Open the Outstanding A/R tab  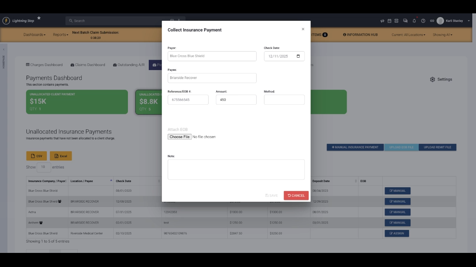pos(128,65)
